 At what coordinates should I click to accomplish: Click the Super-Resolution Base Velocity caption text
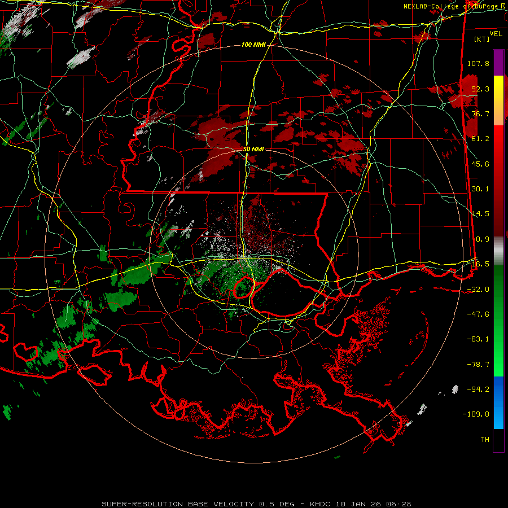[x=256, y=504]
